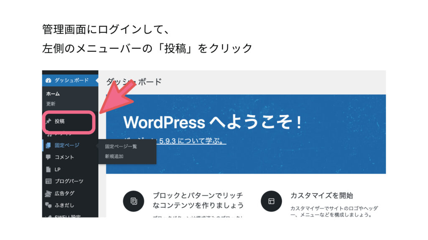Choose 新規追加 from the flyout menu

114,157
